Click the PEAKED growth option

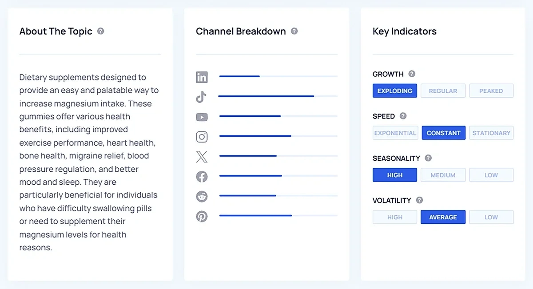pos(491,91)
